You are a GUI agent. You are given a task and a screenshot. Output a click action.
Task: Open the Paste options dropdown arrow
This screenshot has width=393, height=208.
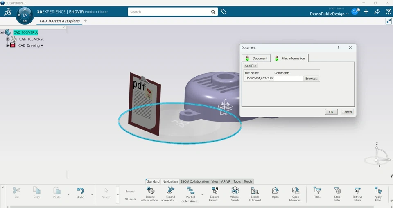(68, 195)
